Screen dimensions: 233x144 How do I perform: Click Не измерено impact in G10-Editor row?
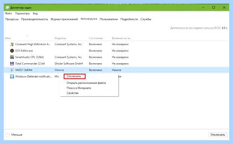120,51
